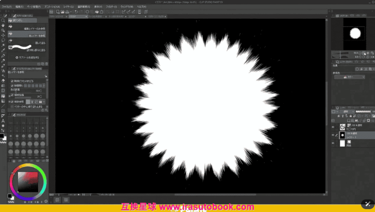This screenshot has height=212, width=375.
Task: Select the lasso selection tool
Action: point(3,40)
